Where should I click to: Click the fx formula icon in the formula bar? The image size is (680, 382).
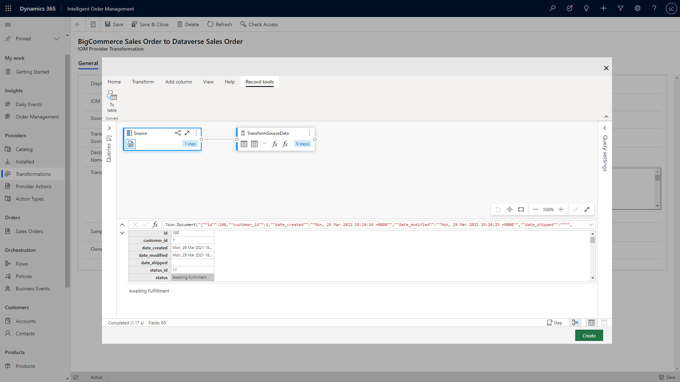[x=155, y=225]
